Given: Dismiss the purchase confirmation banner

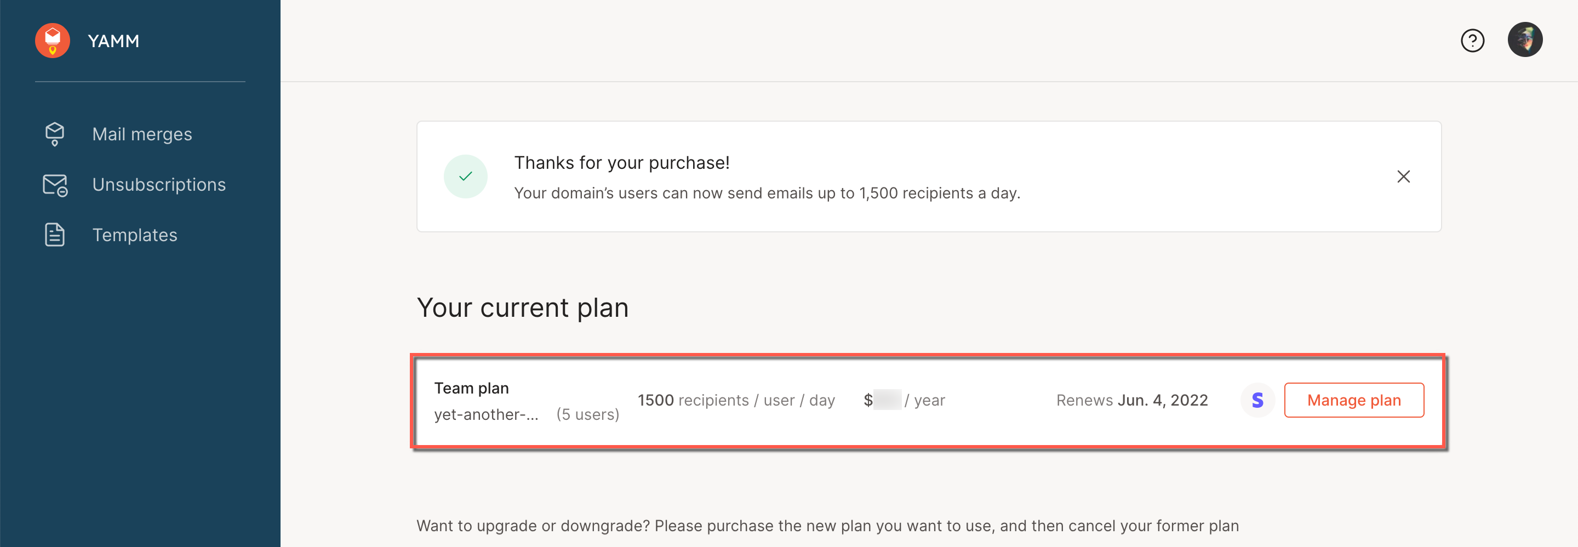Looking at the screenshot, I should click(1403, 176).
